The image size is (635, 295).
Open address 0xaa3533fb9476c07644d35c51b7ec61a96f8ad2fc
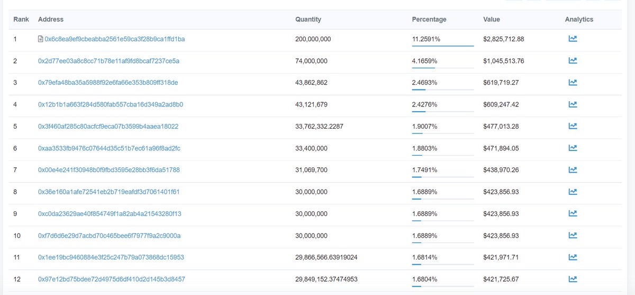point(109,148)
